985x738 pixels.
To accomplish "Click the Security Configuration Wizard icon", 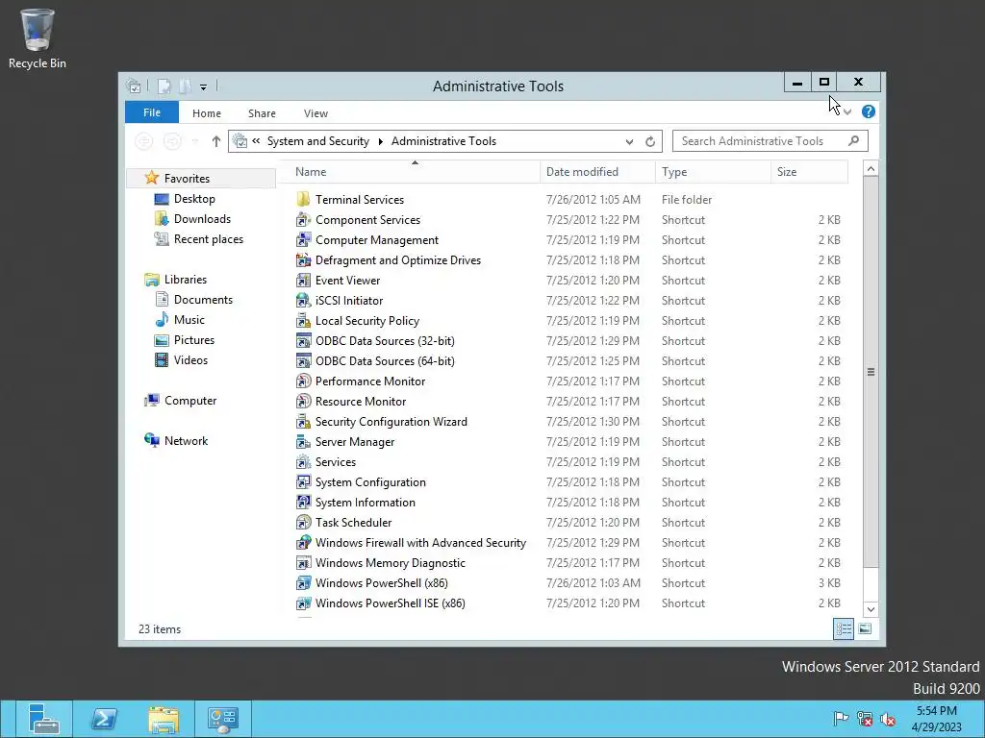I will (x=303, y=422).
